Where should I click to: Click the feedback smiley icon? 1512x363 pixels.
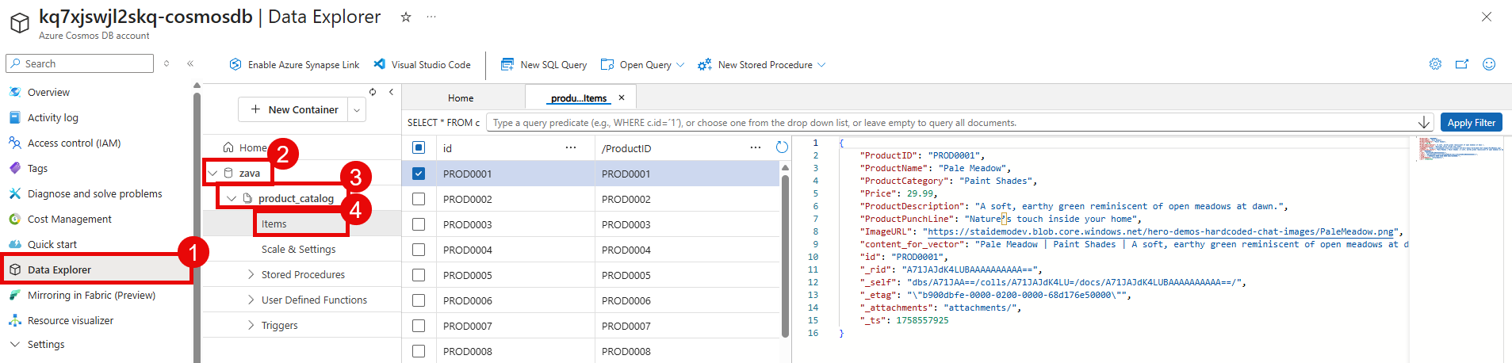coord(1489,64)
